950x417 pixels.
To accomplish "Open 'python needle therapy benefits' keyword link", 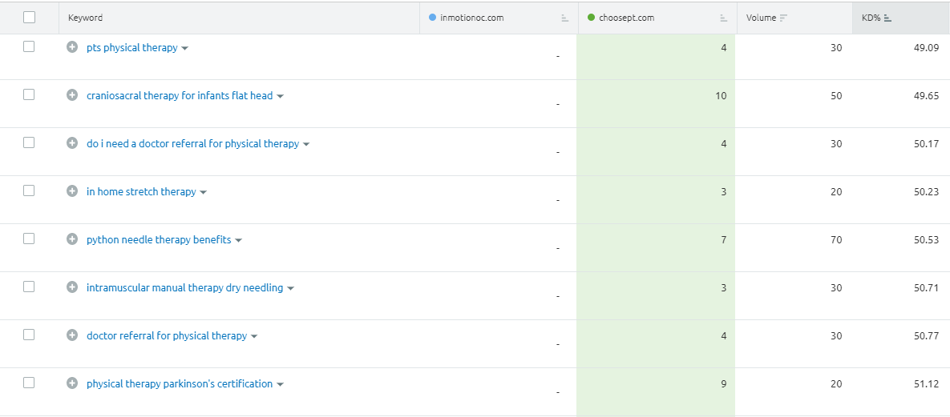I will 159,239.
